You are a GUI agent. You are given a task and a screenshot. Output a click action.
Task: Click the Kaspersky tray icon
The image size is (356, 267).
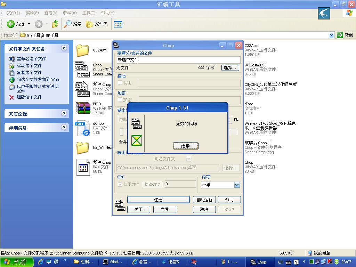330,262
